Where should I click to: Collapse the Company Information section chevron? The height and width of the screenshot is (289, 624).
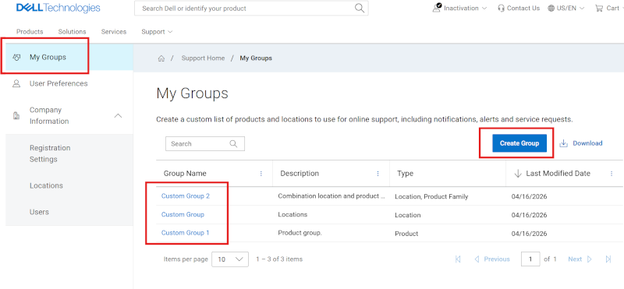[119, 116]
